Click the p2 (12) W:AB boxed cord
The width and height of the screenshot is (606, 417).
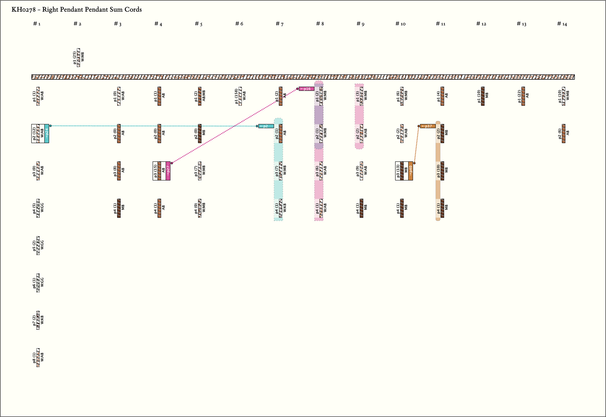pos(38,134)
